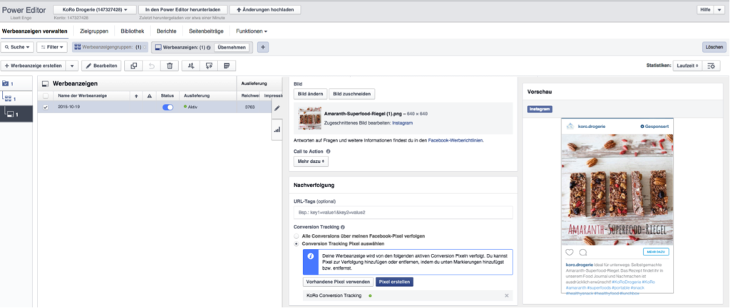
Task: Open the Filter dropdown
Action: 52,47
